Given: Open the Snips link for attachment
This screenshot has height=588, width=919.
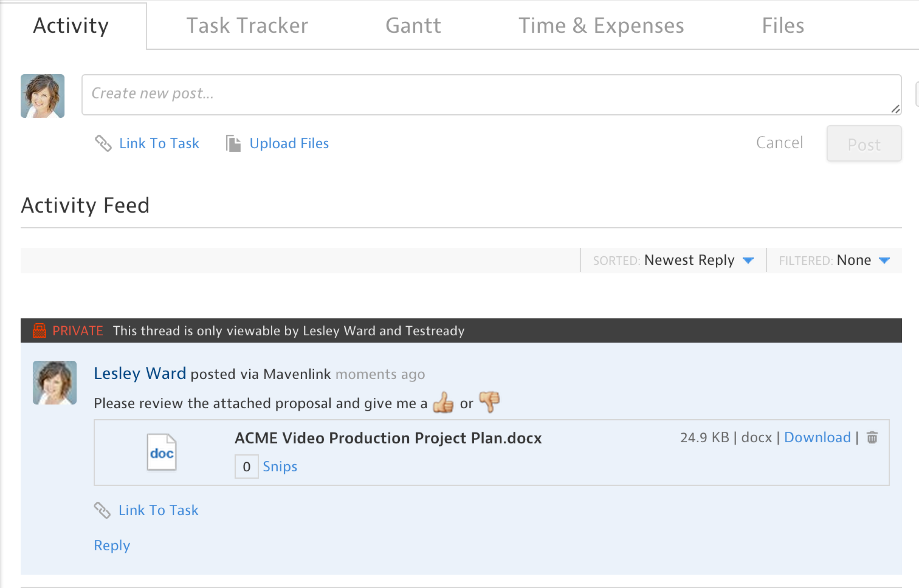Looking at the screenshot, I should click(x=280, y=466).
